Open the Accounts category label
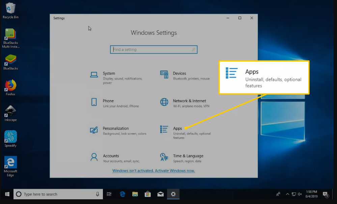This screenshot has width=337, height=204. (x=111, y=156)
